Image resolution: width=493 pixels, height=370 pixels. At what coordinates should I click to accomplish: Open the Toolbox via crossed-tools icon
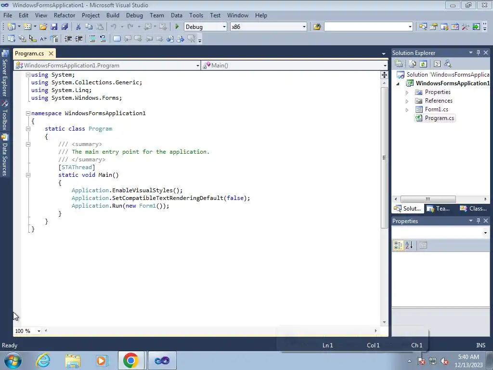click(x=466, y=27)
